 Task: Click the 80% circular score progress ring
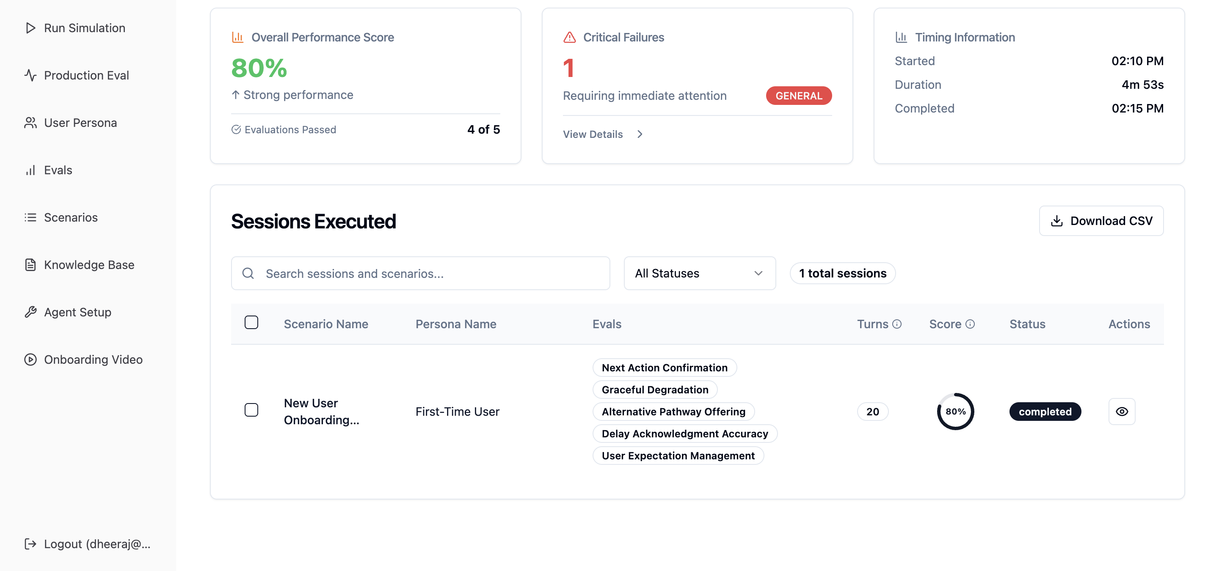click(x=955, y=411)
